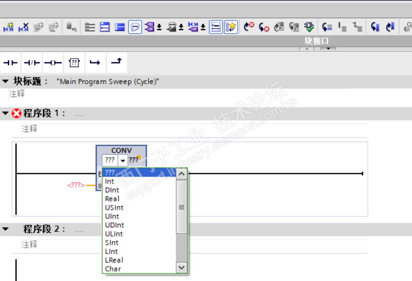Click the red <???> input operand
The height and width of the screenshot is (281, 412).
tap(76, 185)
